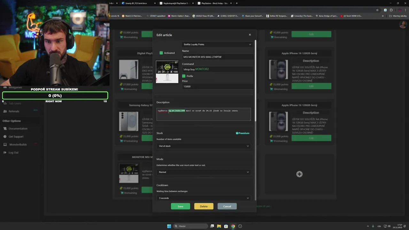Click the Get Support question mark icon
Image resolution: width=409 pixels, height=230 pixels.
pyautogui.click(x=5, y=136)
